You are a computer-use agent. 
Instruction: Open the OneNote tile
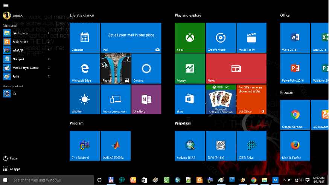(146, 100)
